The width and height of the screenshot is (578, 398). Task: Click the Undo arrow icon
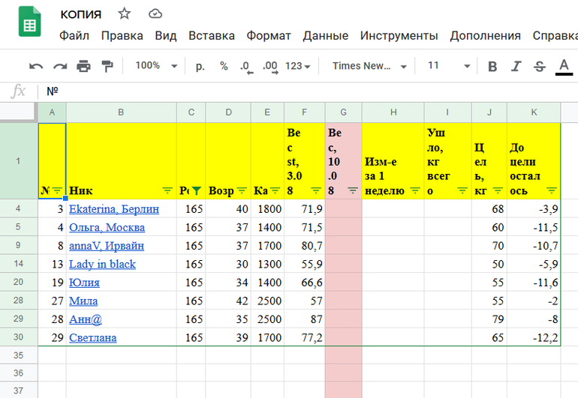[x=36, y=66]
